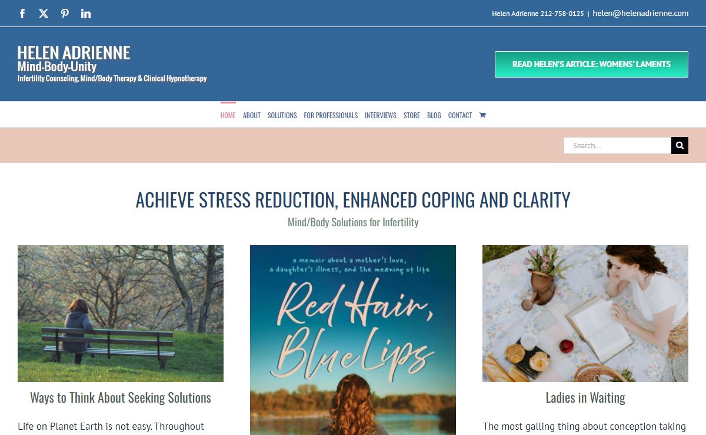The image size is (706, 435).
Task: Open Ways to Think About Seeking Solutions
Action: pyautogui.click(x=121, y=398)
